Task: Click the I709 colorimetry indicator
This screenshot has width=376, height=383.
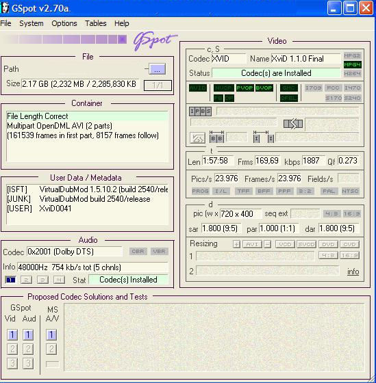Action: click(x=314, y=88)
